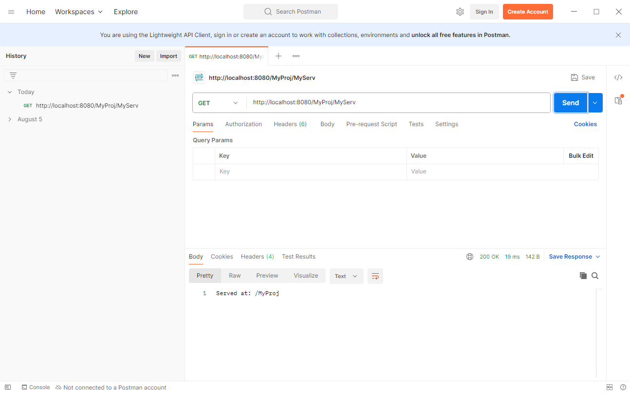630x393 pixels.
Task: Open the response format Text dropdown
Action: (347, 276)
